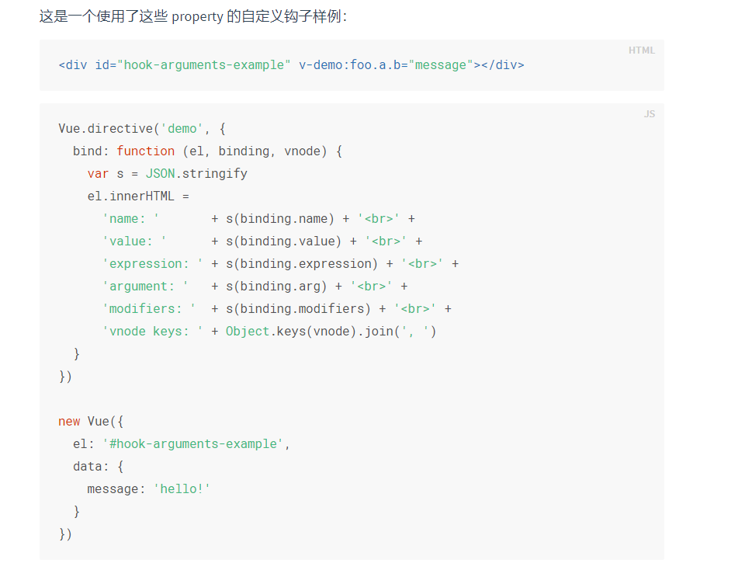Click the el.innerHTML assignment line
The width and height of the screenshot is (752, 570).
pyautogui.click(x=138, y=196)
